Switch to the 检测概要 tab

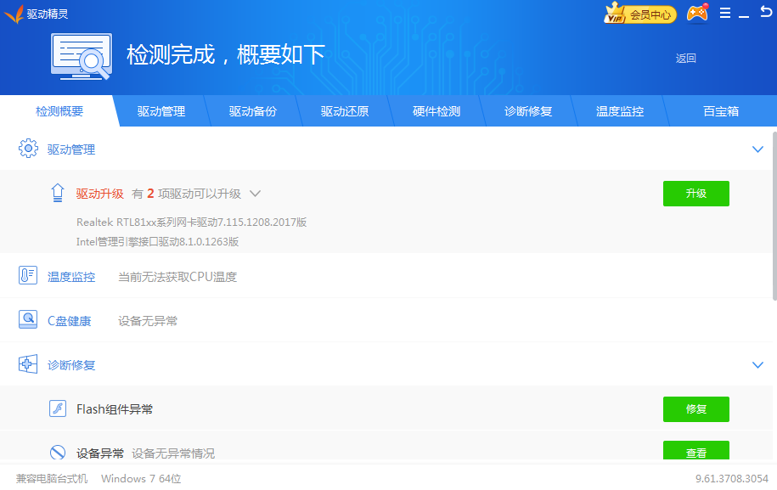[x=59, y=111]
